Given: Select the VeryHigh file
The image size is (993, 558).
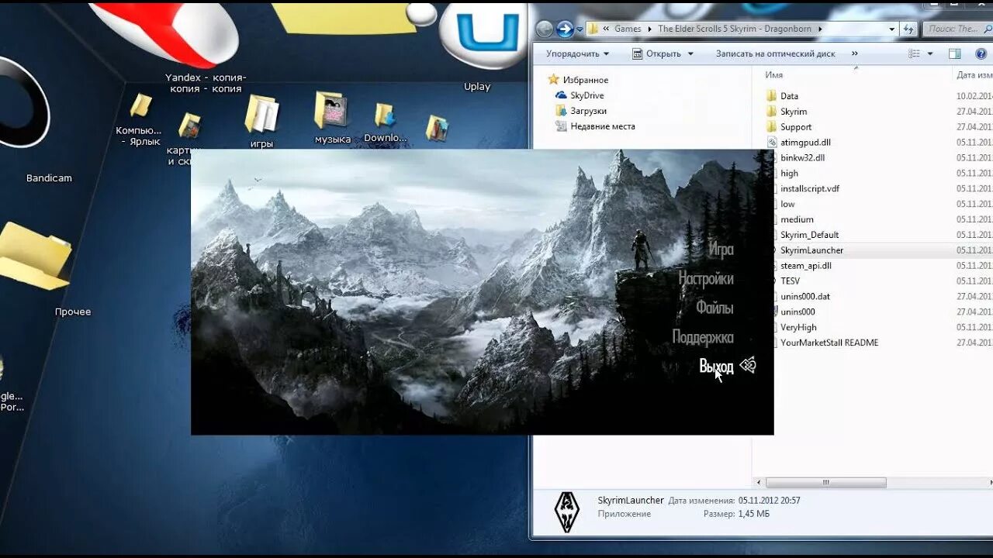Looking at the screenshot, I should pos(798,327).
